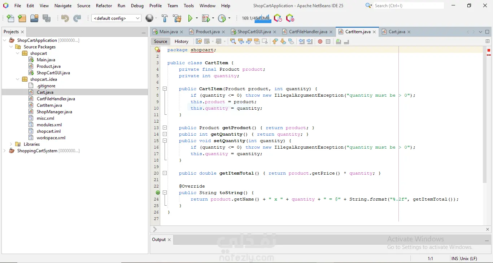This screenshot has height=263, width=493.
Task: Click the memory usage bar to collect garbage
Action: pyautogui.click(x=256, y=18)
